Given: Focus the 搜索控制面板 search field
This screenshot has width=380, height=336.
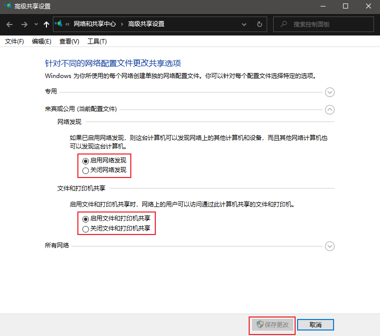Looking at the screenshot, I should click(x=323, y=24).
